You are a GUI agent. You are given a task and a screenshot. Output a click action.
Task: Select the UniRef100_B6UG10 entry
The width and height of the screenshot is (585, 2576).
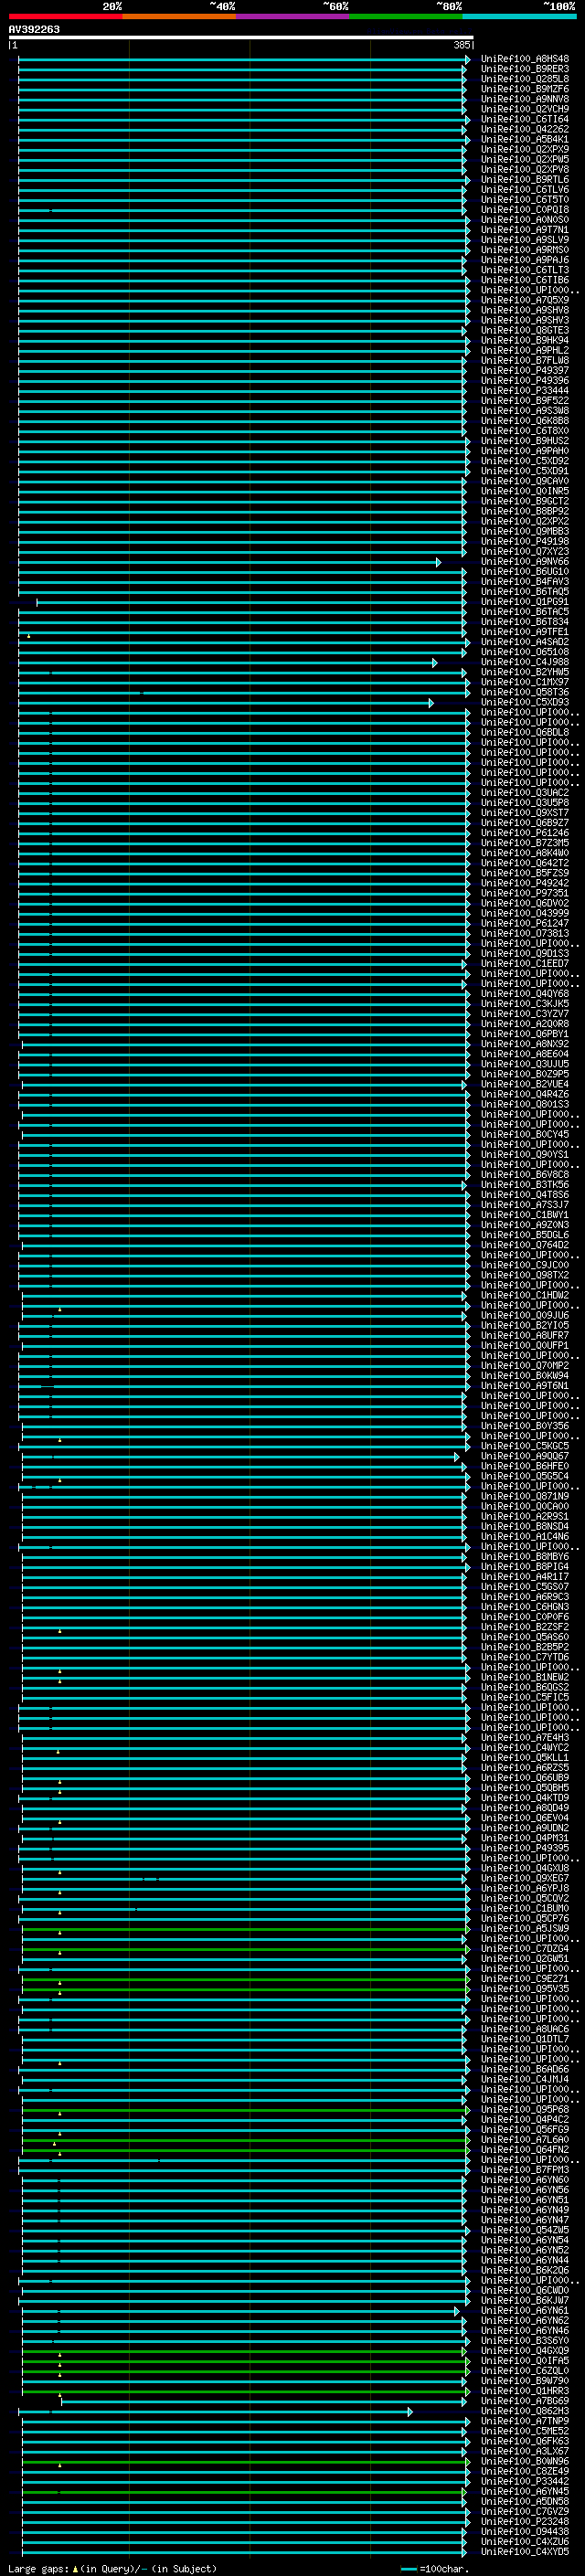(524, 572)
